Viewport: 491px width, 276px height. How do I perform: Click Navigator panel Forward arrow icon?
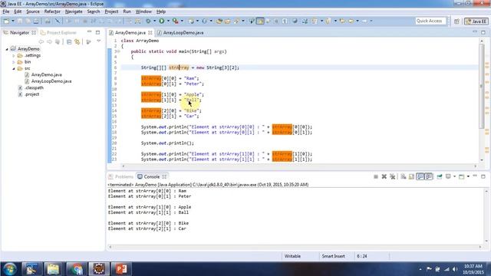coord(49,41)
